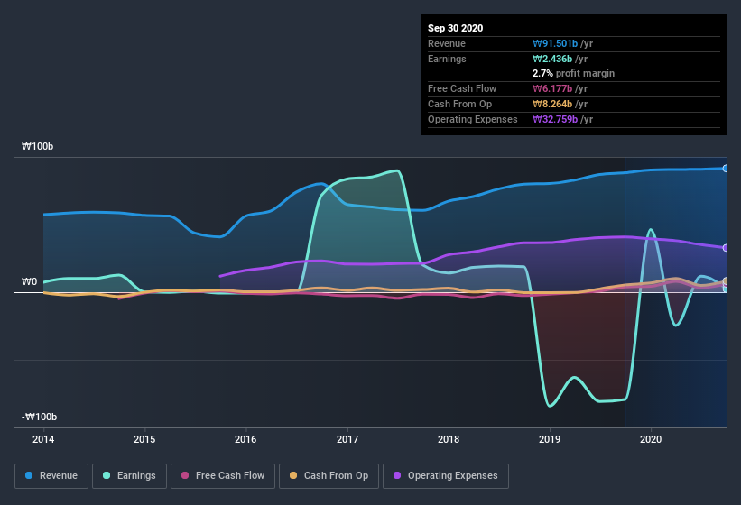Click the blue Revenue legend dot
Screen dimensions: 741x505
coord(30,475)
